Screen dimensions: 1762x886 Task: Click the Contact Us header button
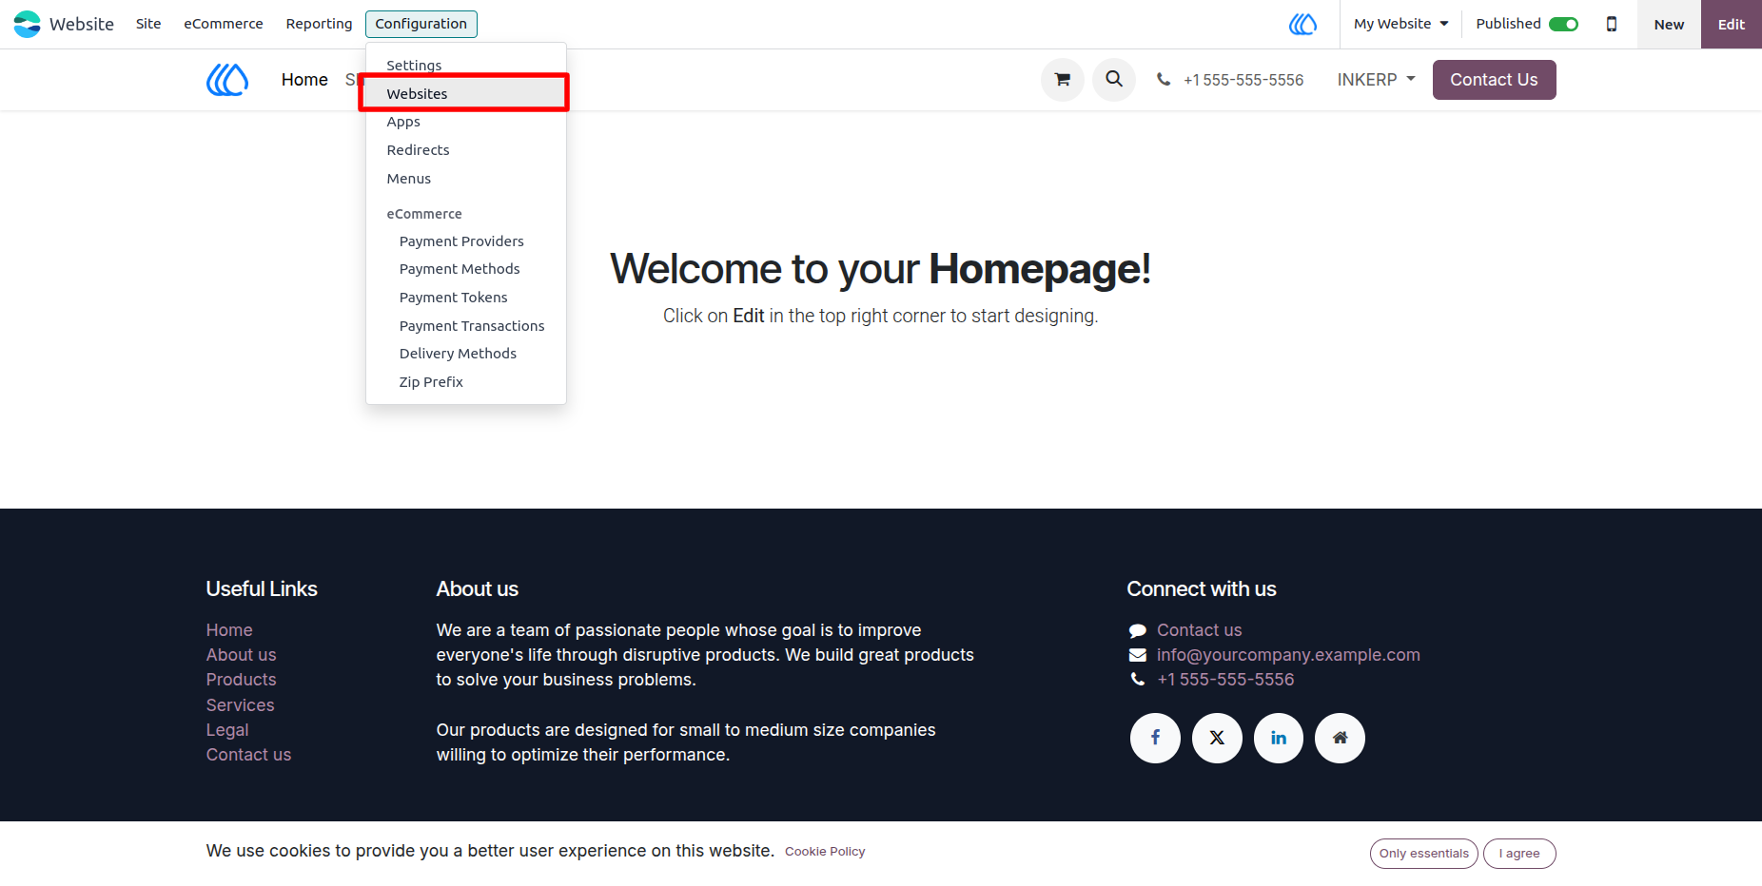(x=1494, y=80)
